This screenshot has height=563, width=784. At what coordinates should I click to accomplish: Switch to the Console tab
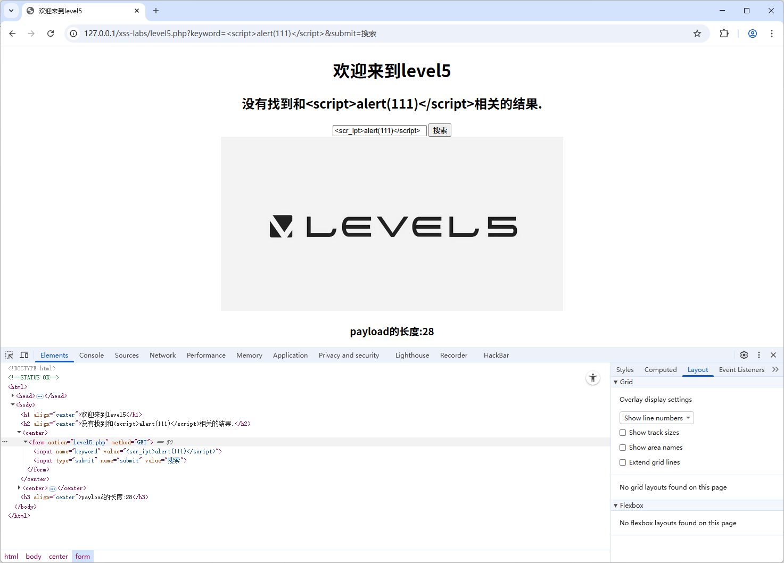coord(92,355)
